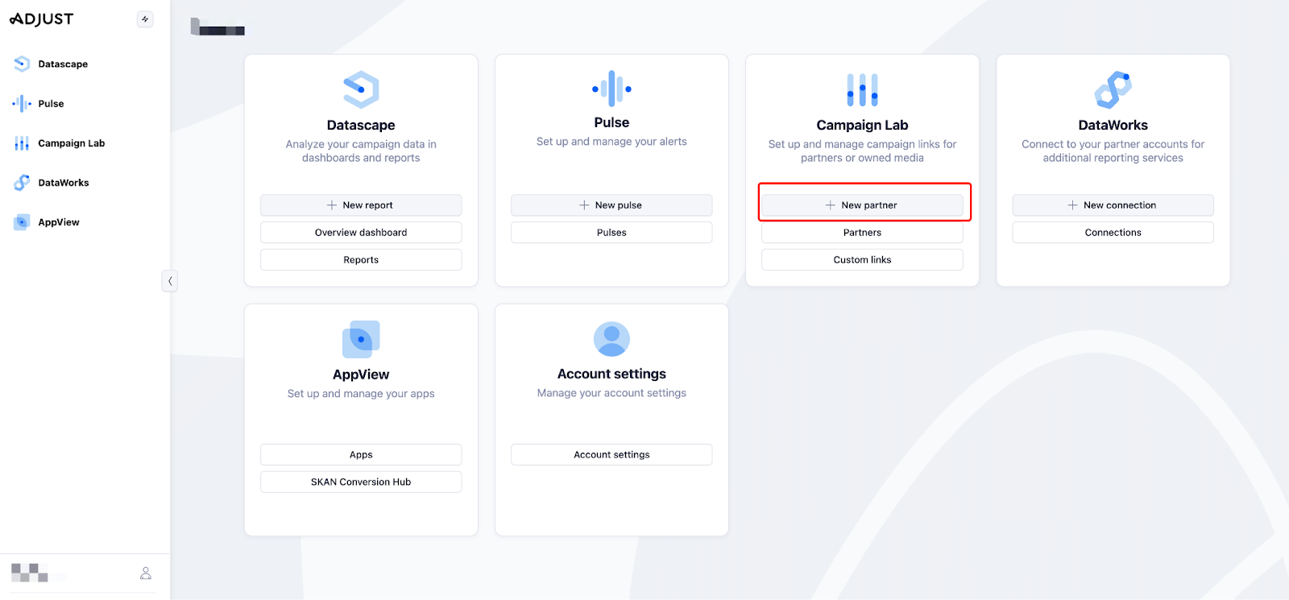Image resolution: width=1289 pixels, height=600 pixels.
Task: Open SKAN Conversion Hub
Action: click(x=361, y=482)
